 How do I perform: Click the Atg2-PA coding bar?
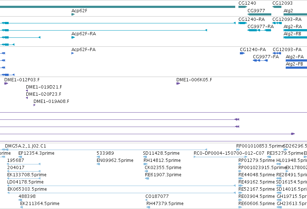click(x=296, y=60)
